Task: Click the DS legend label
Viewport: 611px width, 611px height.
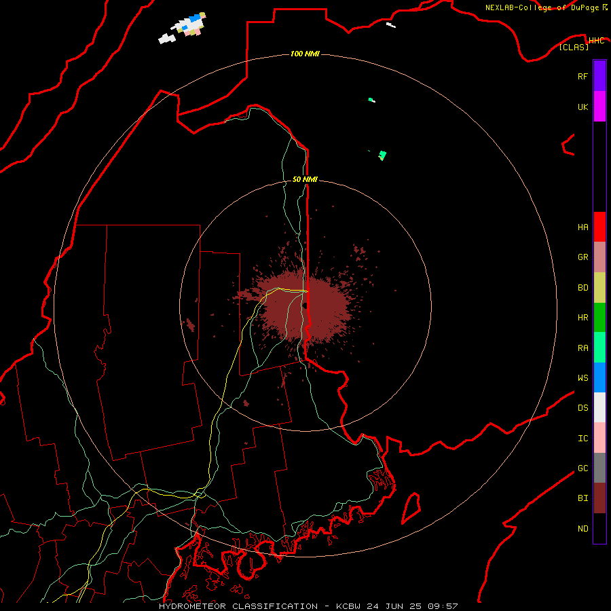Action: [582, 408]
